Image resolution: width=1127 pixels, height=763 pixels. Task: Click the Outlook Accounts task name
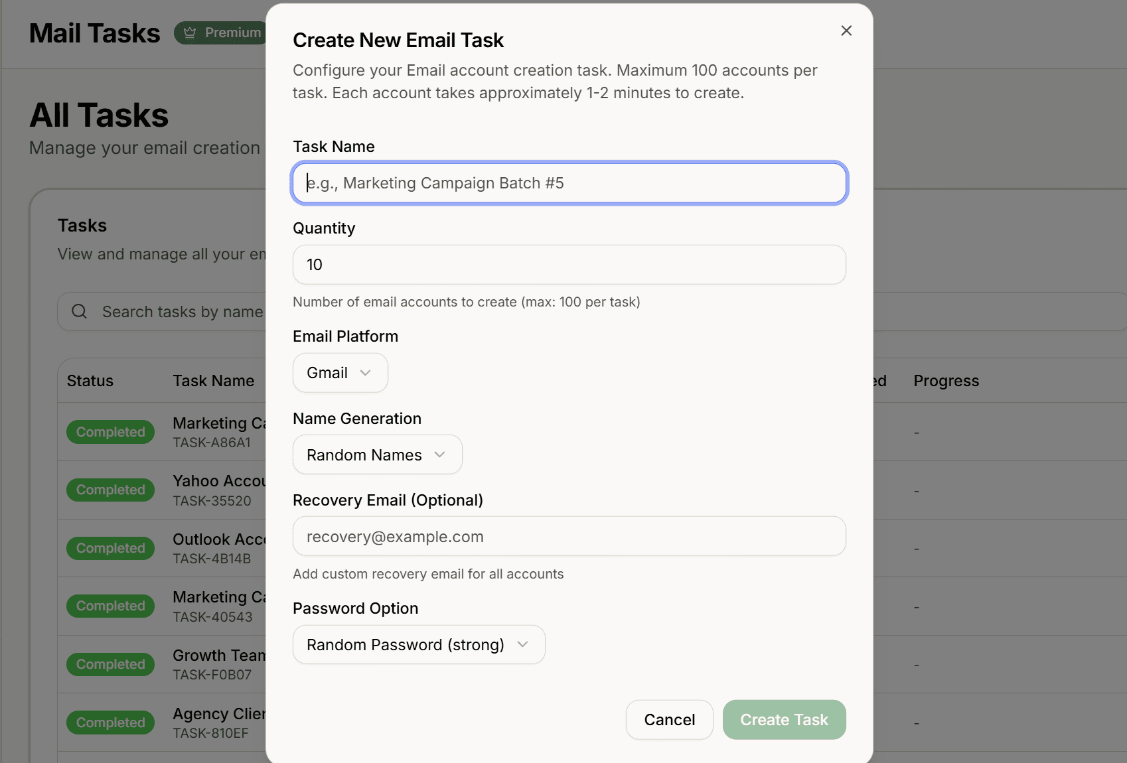click(x=219, y=539)
